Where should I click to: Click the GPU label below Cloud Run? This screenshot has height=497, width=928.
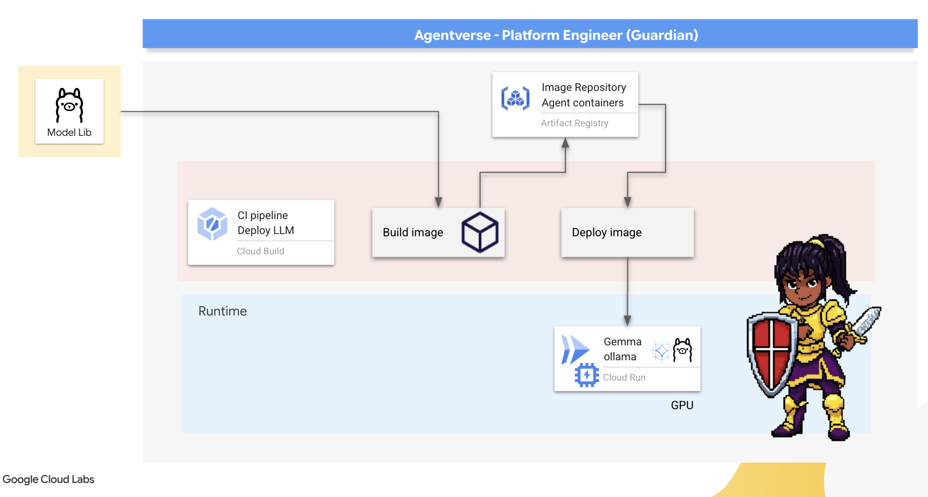pos(682,405)
